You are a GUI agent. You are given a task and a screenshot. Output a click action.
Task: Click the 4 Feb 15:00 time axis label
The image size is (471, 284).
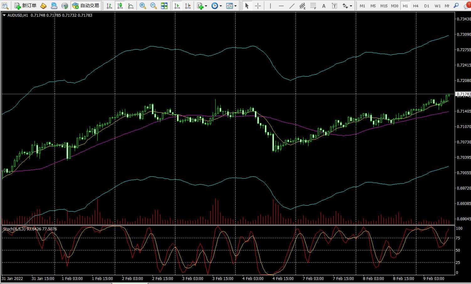click(x=283, y=278)
